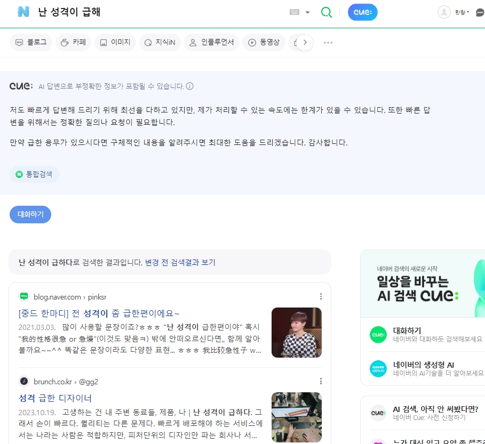Open AI 검색, 아직 안 써봤다면? link
The image size is (485, 444).
pyautogui.click(x=435, y=409)
